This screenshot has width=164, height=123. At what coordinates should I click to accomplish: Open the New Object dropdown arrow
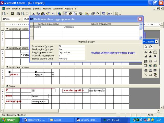click(112, 14)
